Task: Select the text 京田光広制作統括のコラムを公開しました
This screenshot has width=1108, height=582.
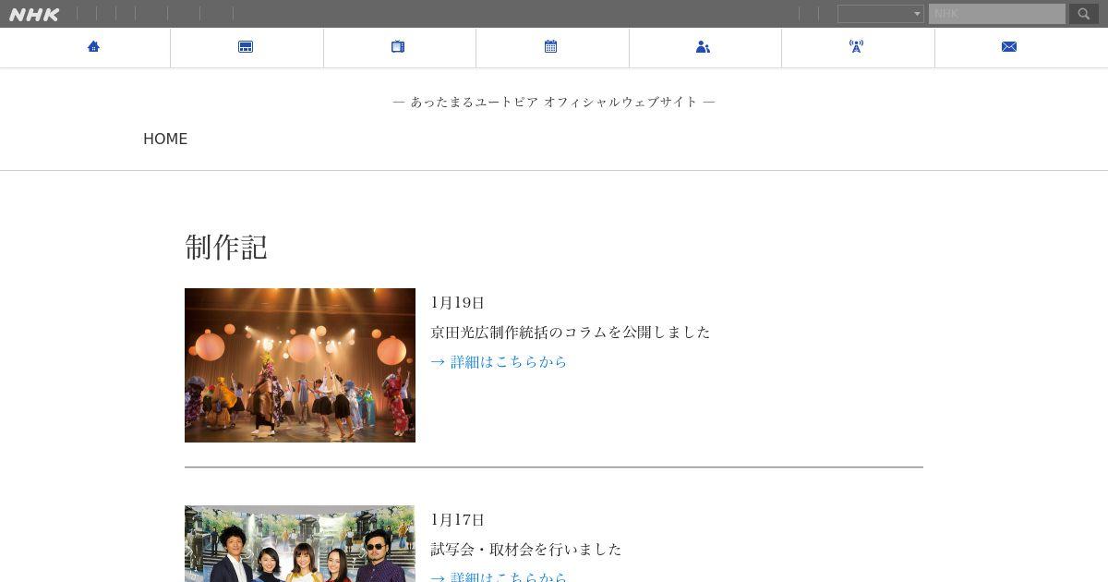Action: coord(571,332)
